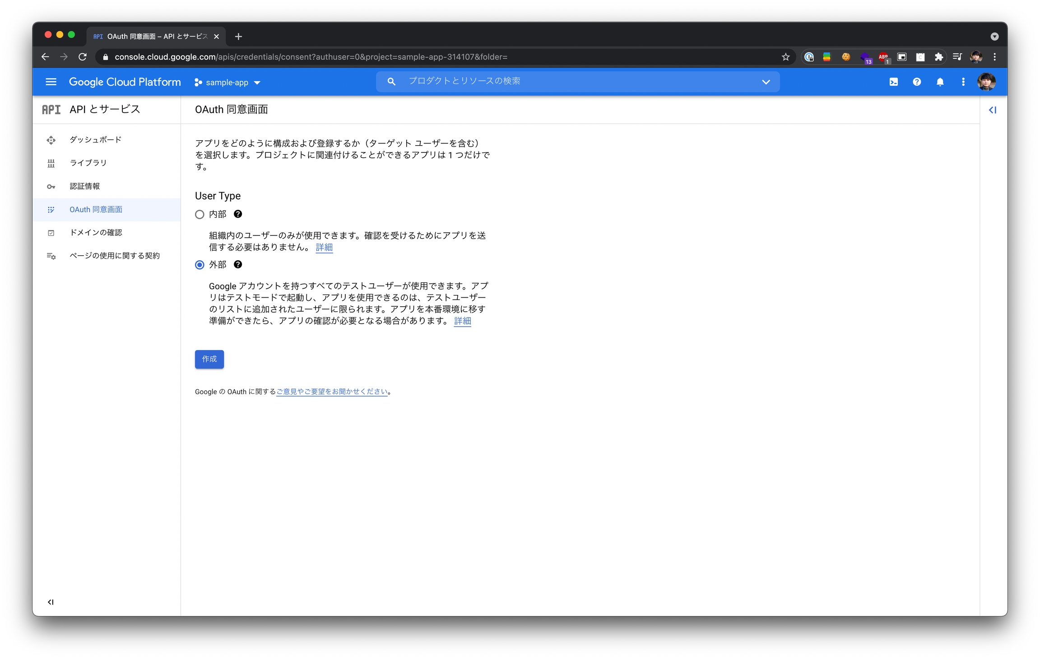Open browser extensions puzzle icon

[x=938, y=57]
